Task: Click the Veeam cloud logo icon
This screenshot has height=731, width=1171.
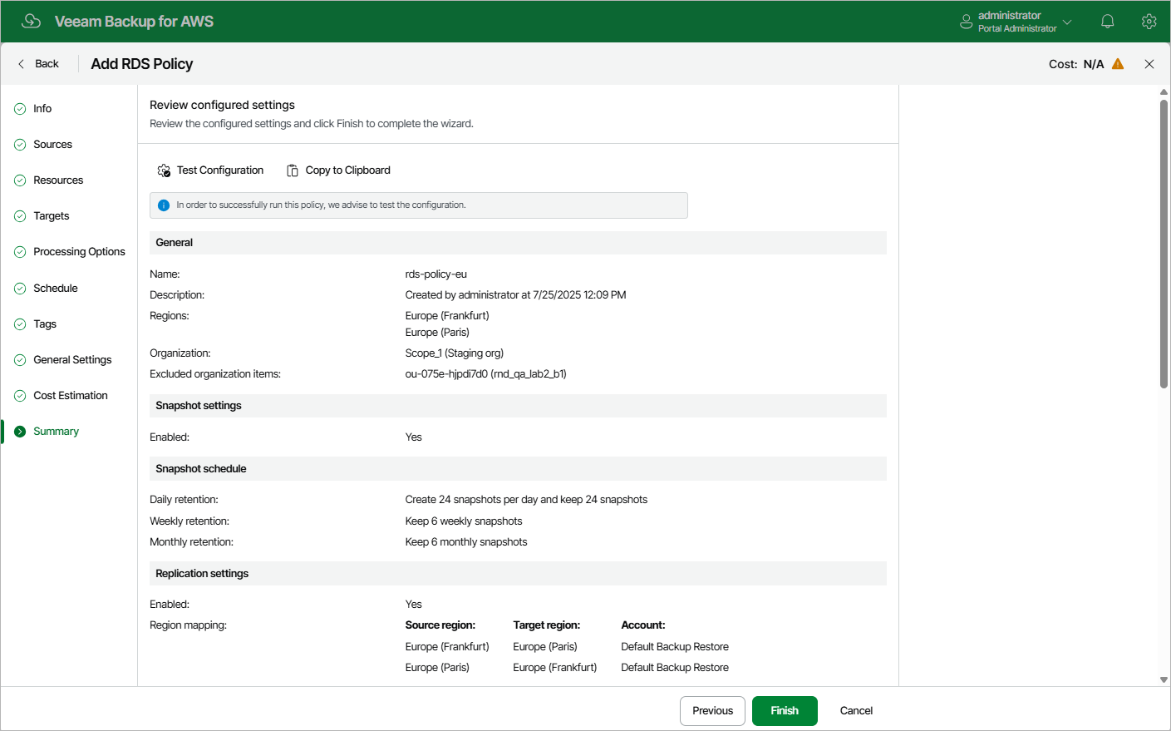Action: pyautogui.click(x=31, y=21)
